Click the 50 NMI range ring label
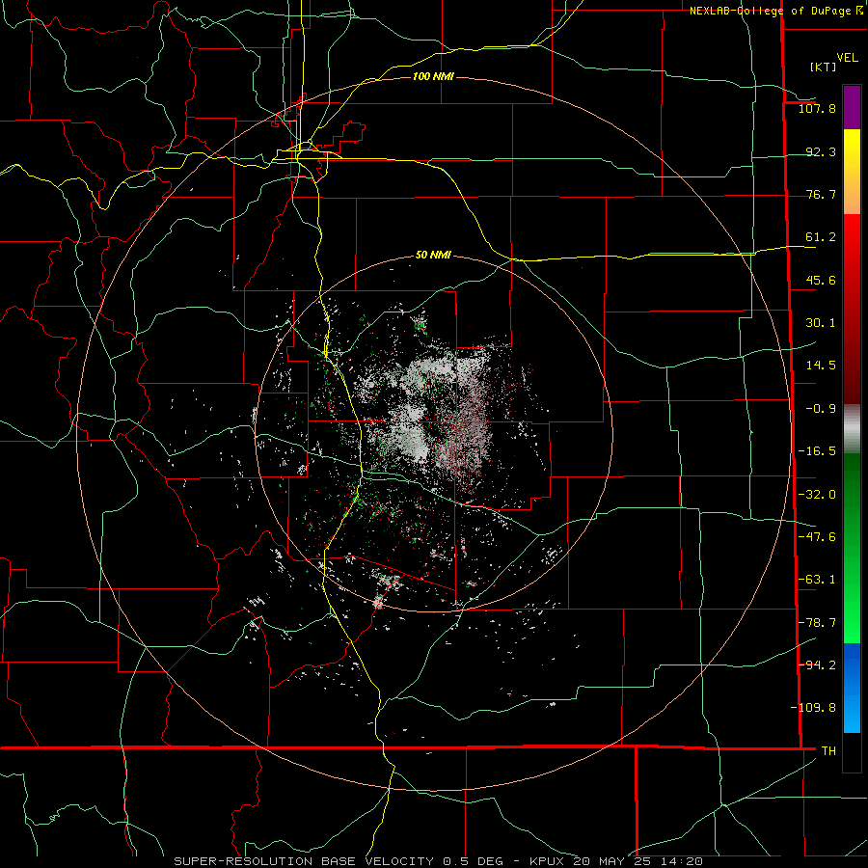Screen dimensions: 868x868 pos(433,255)
